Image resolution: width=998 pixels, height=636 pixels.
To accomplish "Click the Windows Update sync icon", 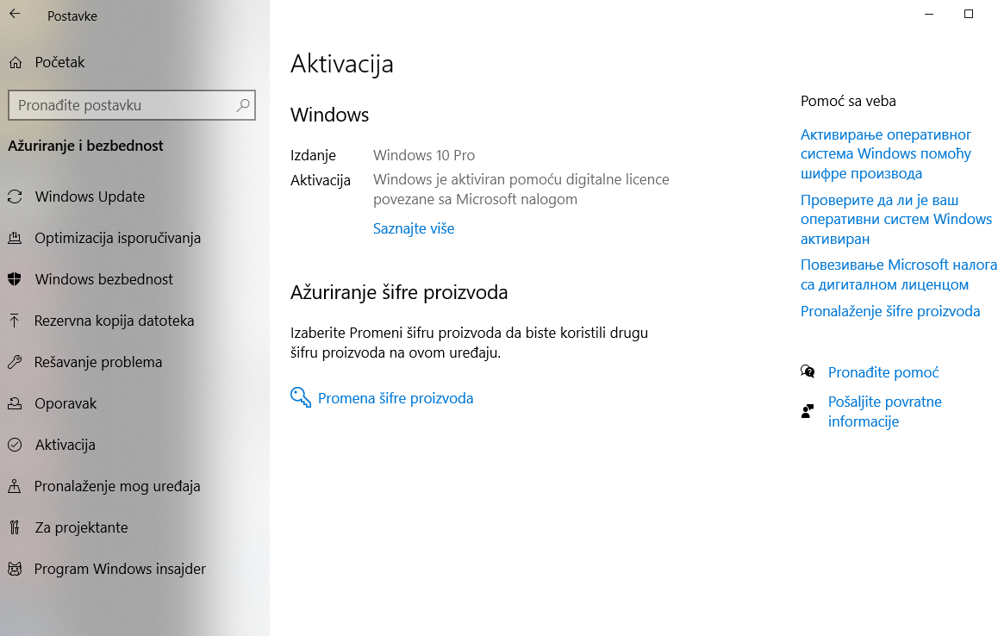I will tap(15, 196).
